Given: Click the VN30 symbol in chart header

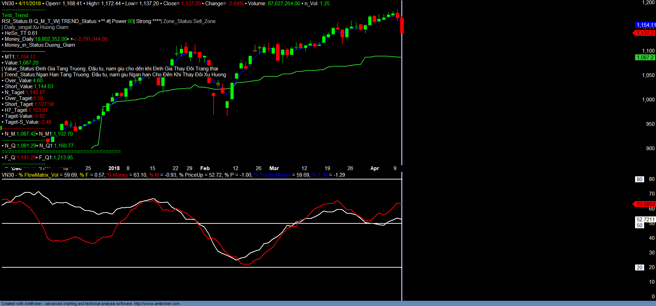Looking at the screenshot, I should (x=8, y=3).
